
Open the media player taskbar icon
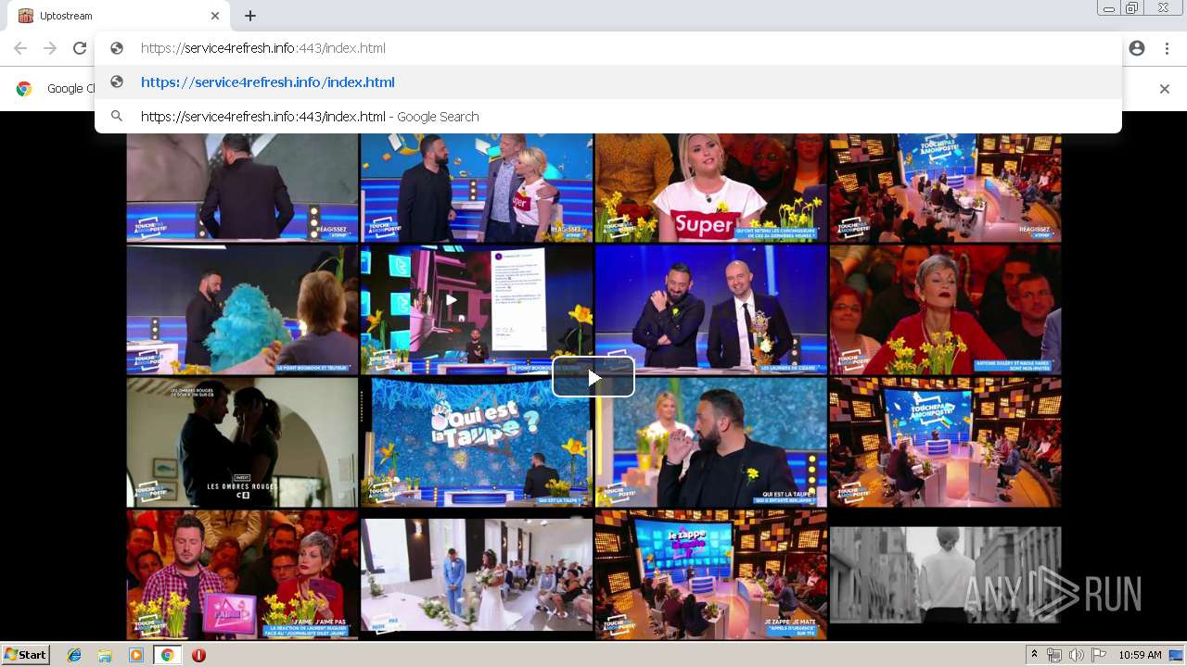point(136,655)
